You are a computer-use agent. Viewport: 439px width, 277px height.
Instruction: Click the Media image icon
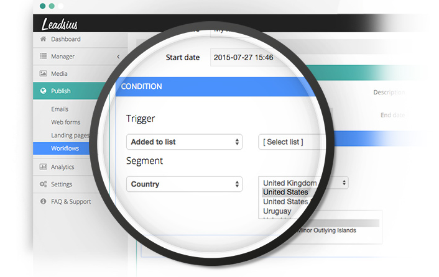pos(43,73)
